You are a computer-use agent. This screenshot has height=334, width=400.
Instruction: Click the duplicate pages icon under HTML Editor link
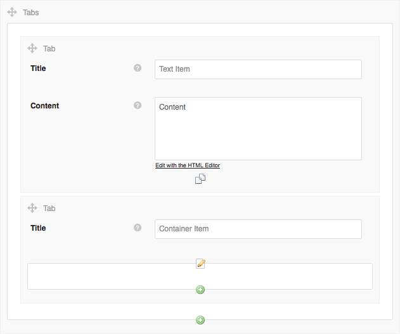[x=200, y=179]
